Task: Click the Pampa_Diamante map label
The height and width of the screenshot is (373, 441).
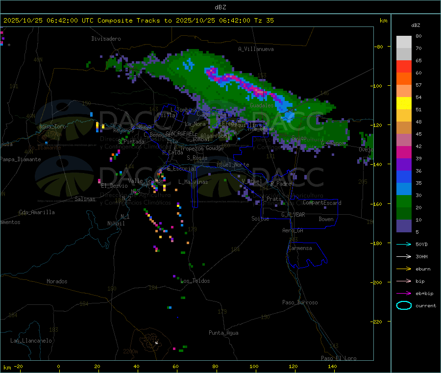Action: point(21,159)
